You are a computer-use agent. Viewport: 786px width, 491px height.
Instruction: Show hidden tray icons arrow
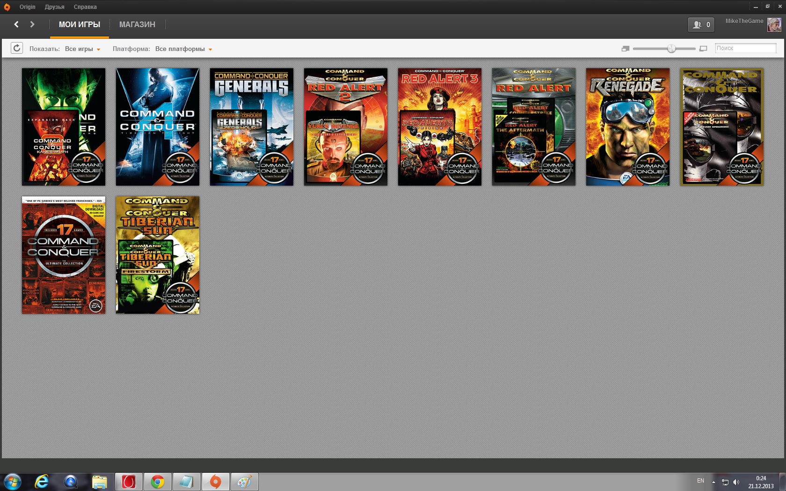[713, 482]
